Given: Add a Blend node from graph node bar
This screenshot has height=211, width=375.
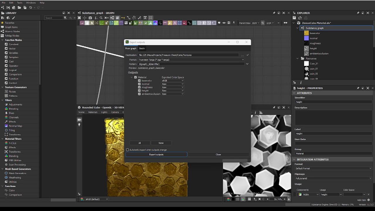Looking at the screenshot, I should 87,23.
